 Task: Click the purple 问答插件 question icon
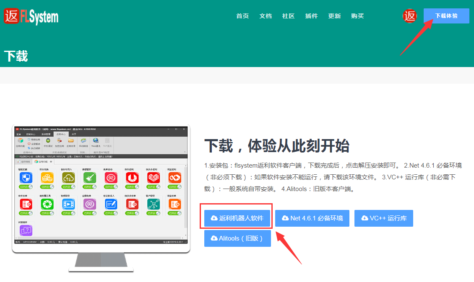click(26, 230)
